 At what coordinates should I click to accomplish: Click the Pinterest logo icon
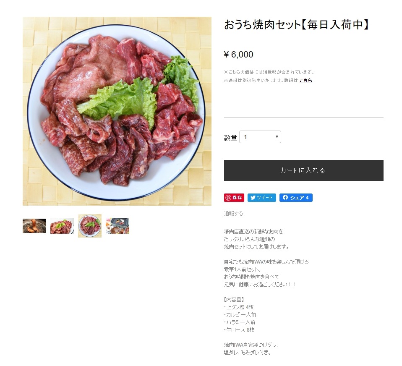point(228,198)
